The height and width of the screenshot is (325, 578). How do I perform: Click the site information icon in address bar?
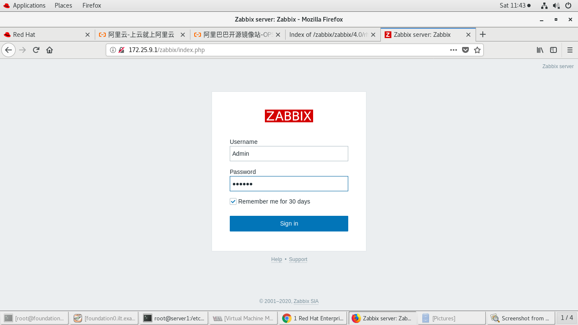click(x=112, y=50)
